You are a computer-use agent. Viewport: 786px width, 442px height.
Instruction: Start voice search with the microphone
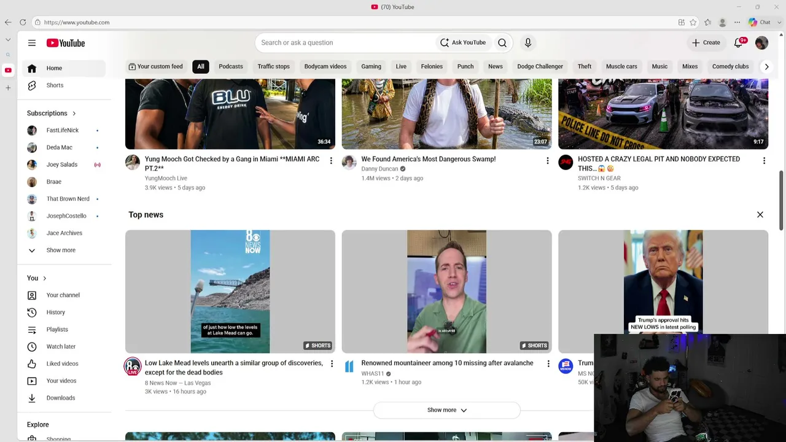click(527, 43)
